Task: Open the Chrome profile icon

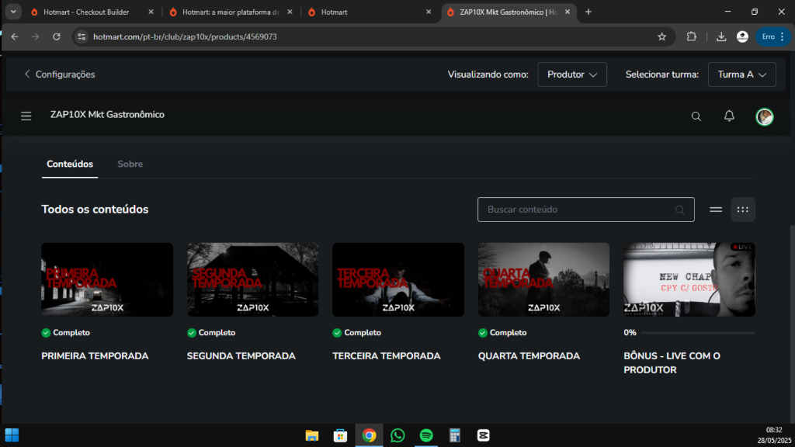Action: tap(742, 36)
